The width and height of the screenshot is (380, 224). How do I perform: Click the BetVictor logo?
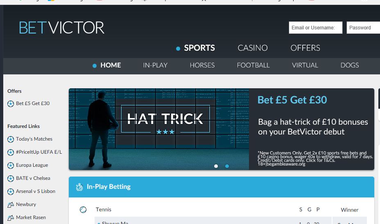pos(61,27)
